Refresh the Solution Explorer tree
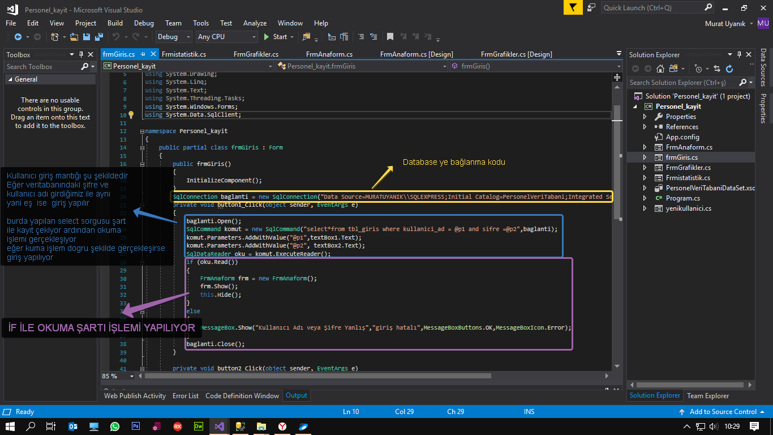773x435 pixels. click(x=729, y=69)
